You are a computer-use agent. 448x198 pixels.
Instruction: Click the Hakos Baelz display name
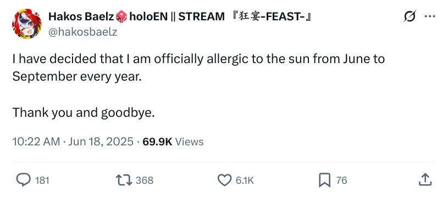tap(81, 17)
